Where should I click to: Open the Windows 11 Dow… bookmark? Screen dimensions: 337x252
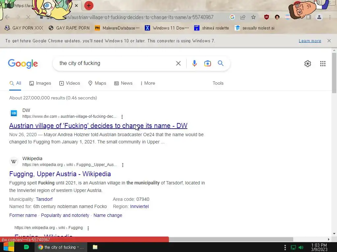167,28
